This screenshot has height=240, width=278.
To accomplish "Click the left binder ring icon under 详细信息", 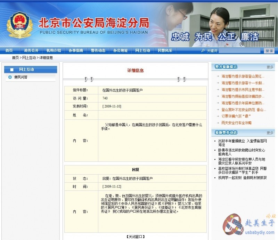I will pos(89,79).
